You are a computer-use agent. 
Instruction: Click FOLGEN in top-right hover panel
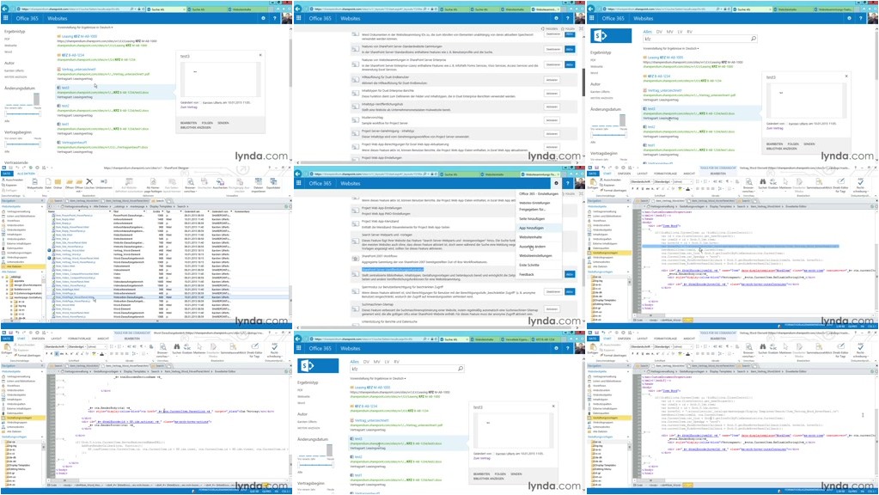793,144
